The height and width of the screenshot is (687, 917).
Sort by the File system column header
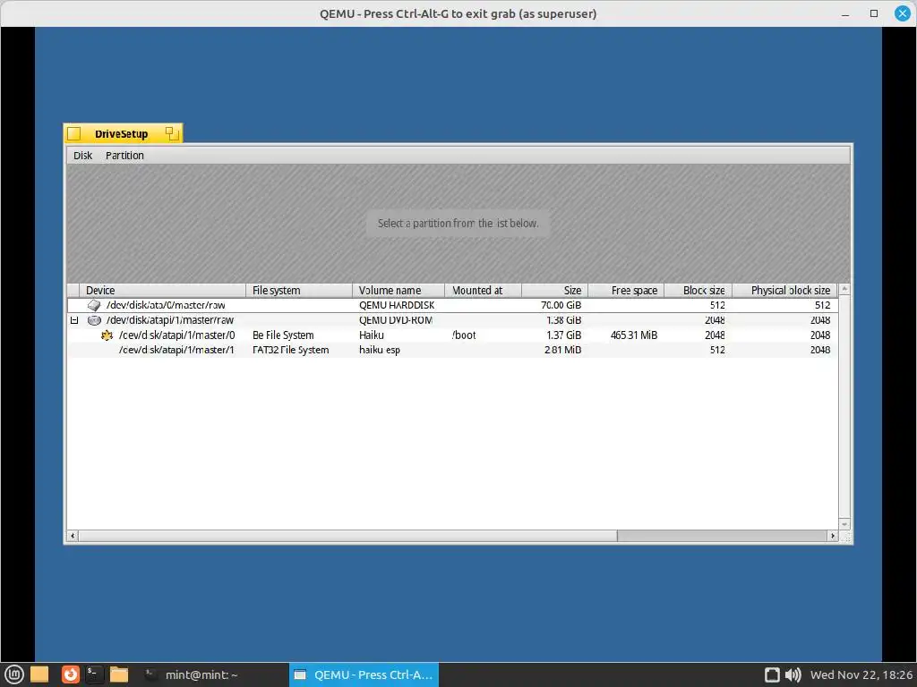(x=299, y=291)
